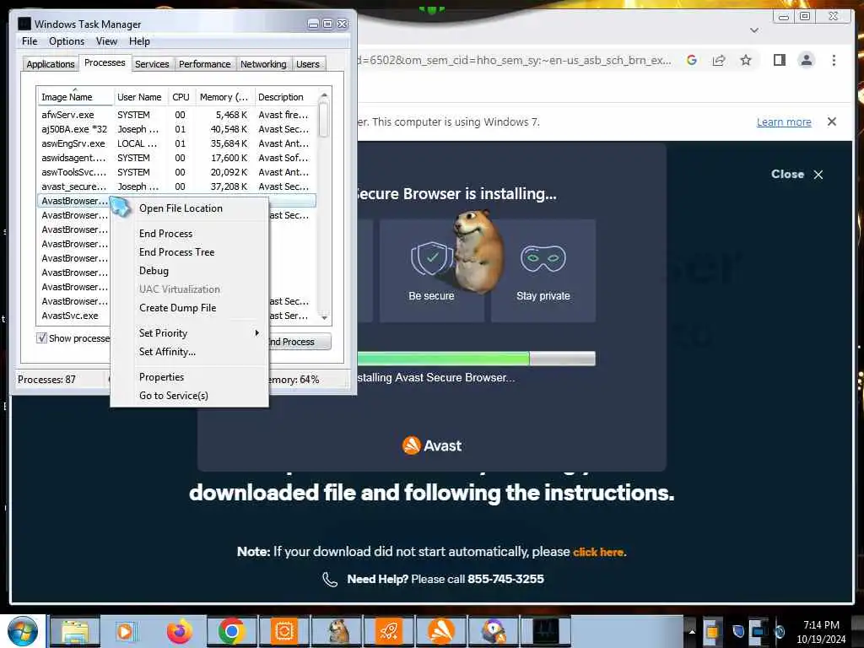Open Task Manager's File menu

tap(30, 41)
